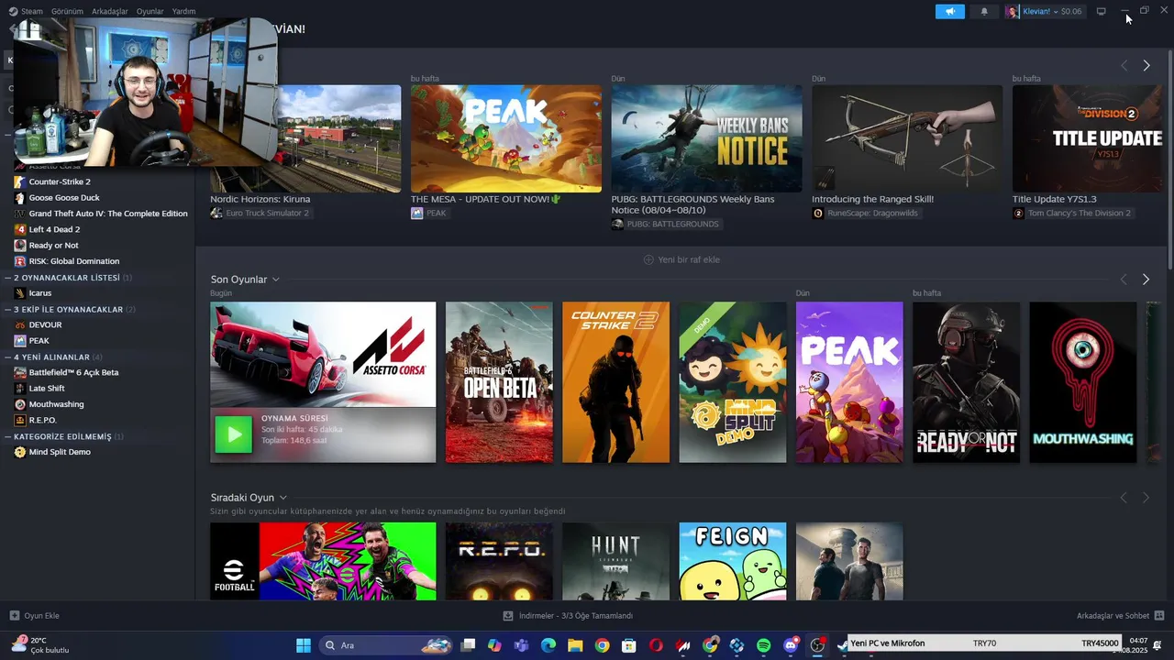Select Counter-Strike 2 in library list

[60, 181]
